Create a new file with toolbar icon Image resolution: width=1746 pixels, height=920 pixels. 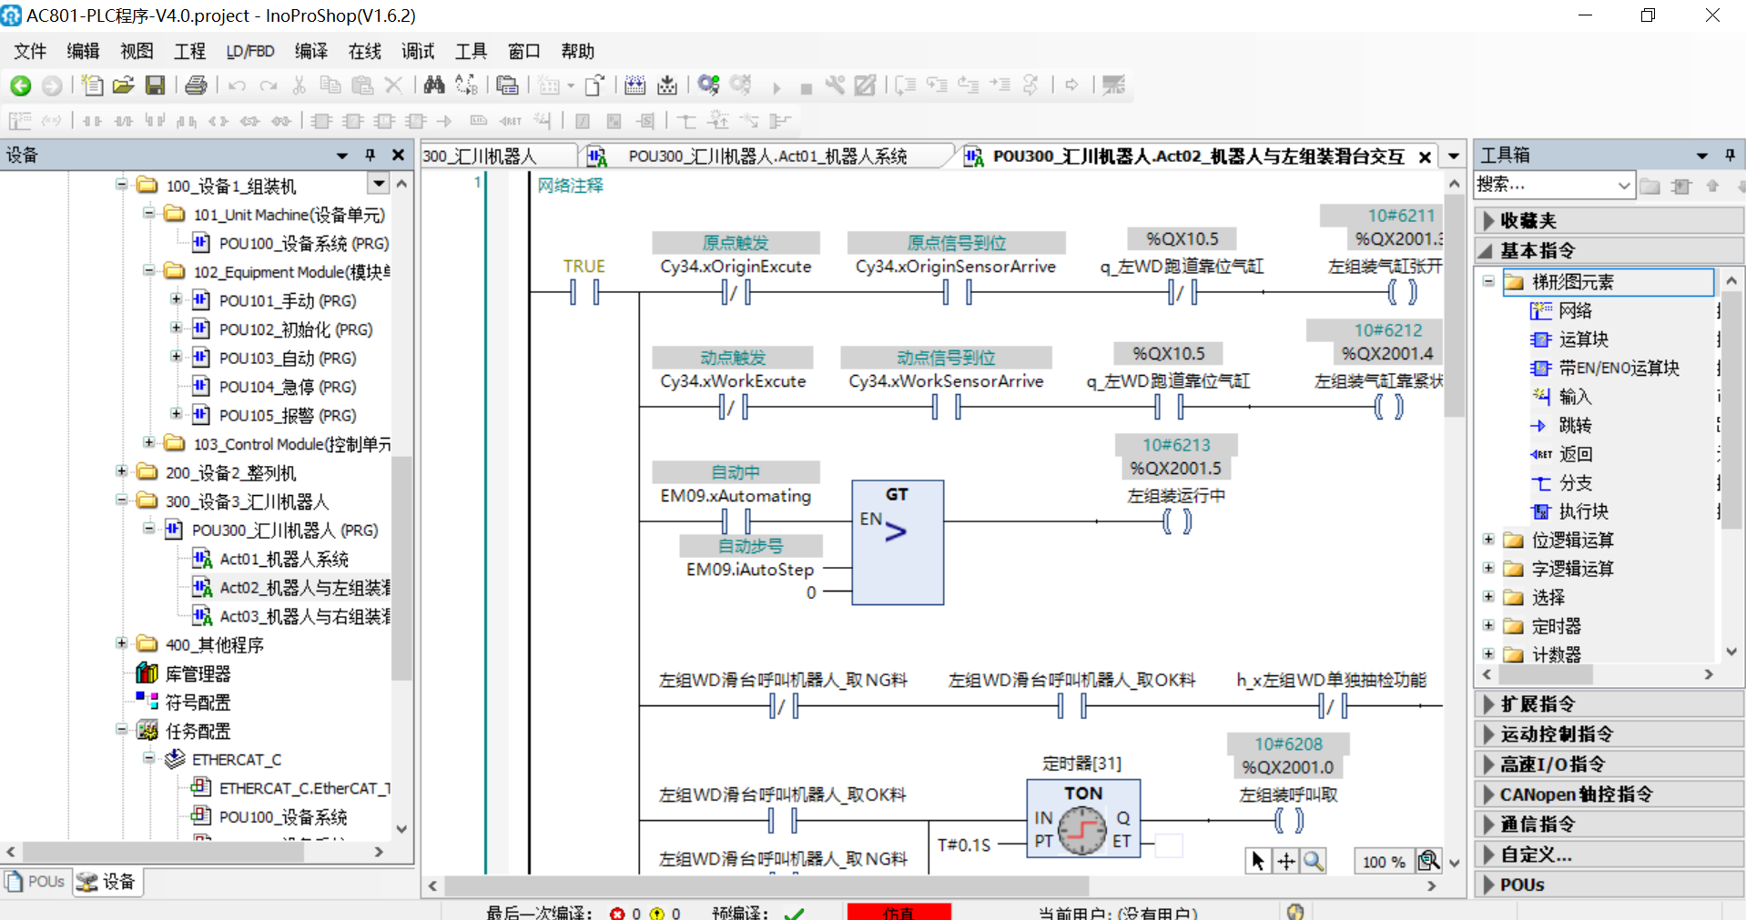92,86
